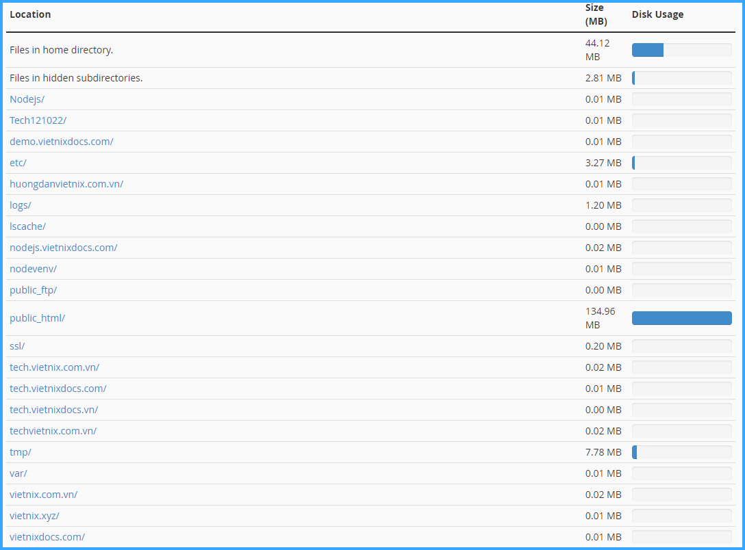Open tech.vietnixdocs.com/ folder link
Image resolution: width=745 pixels, height=550 pixels.
(58, 389)
